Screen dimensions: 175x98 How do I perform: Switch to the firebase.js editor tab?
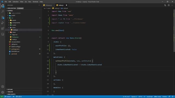[x=49, y=5]
